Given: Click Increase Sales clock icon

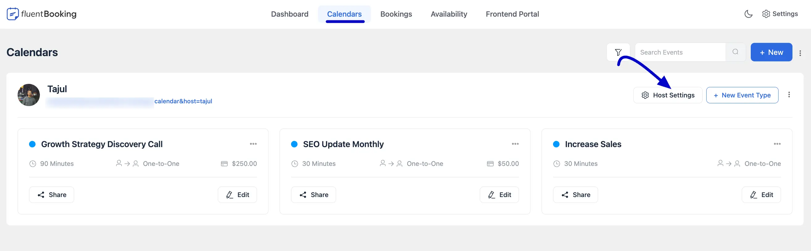Looking at the screenshot, I should pos(557,164).
